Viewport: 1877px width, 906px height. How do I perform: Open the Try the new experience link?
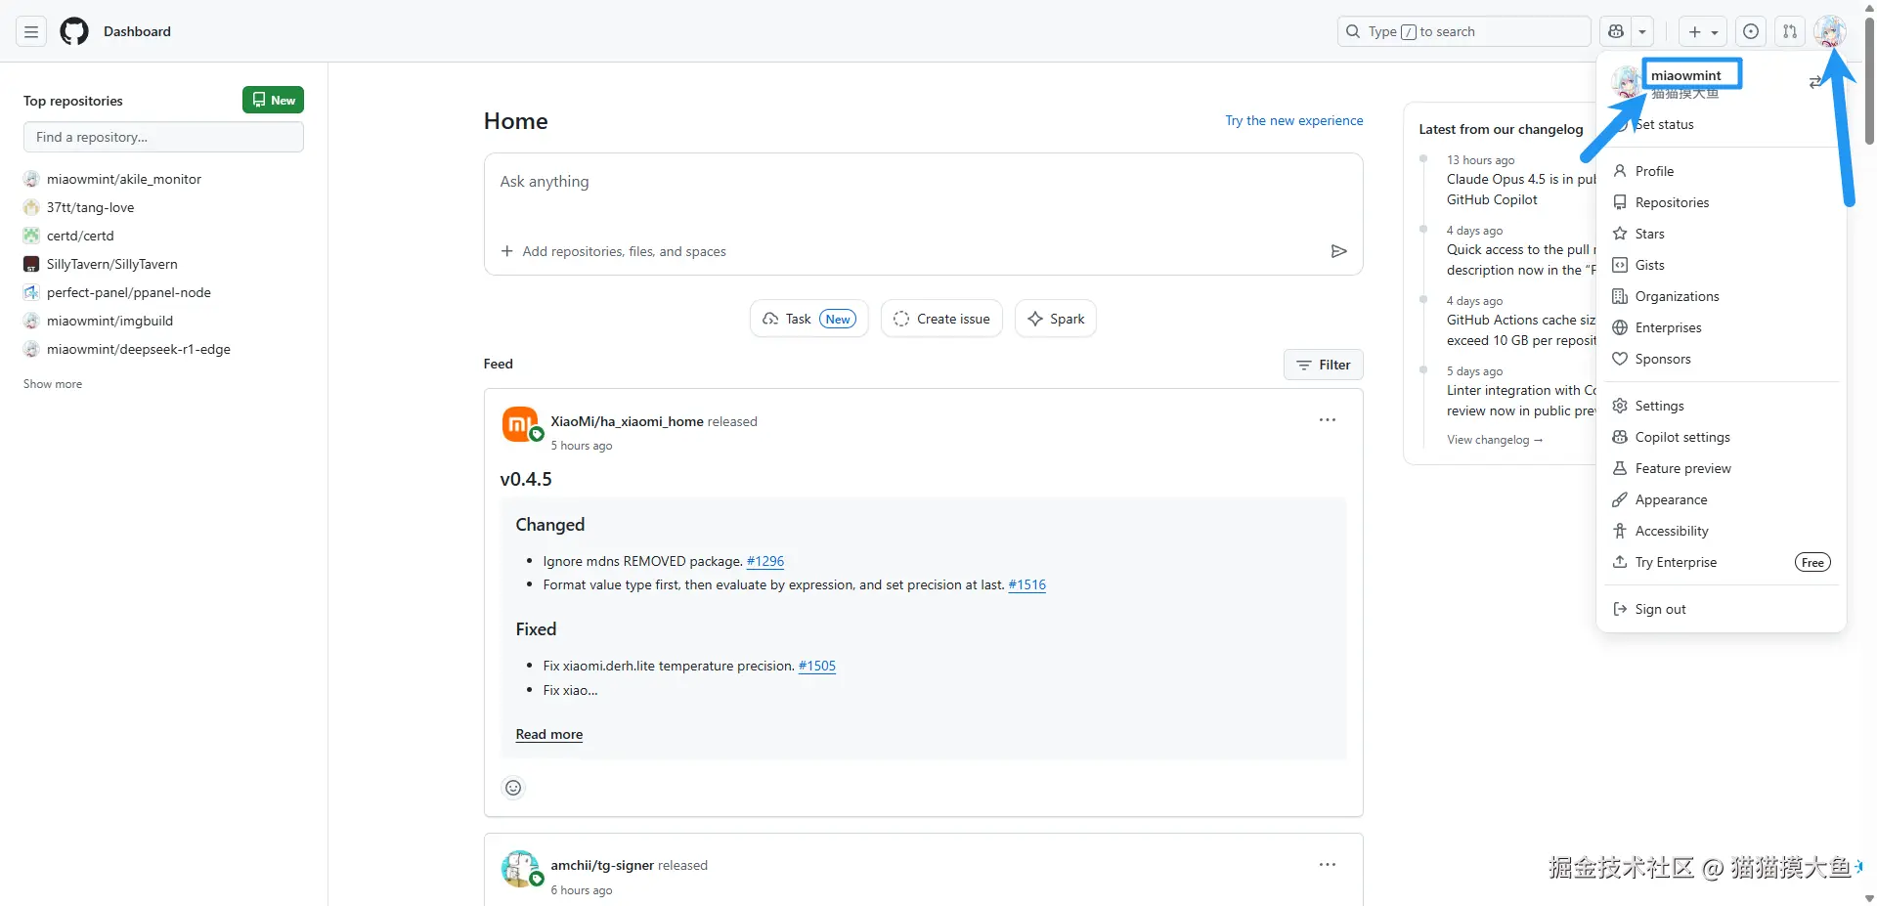(1293, 120)
